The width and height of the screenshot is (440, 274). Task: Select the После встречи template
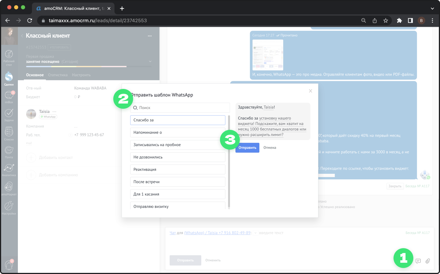click(x=178, y=182)
